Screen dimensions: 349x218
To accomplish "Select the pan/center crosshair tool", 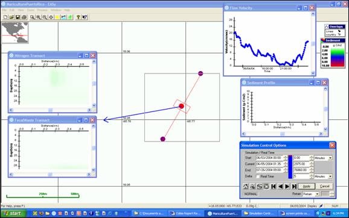I will pyautogui.click(x=51, y=17).
